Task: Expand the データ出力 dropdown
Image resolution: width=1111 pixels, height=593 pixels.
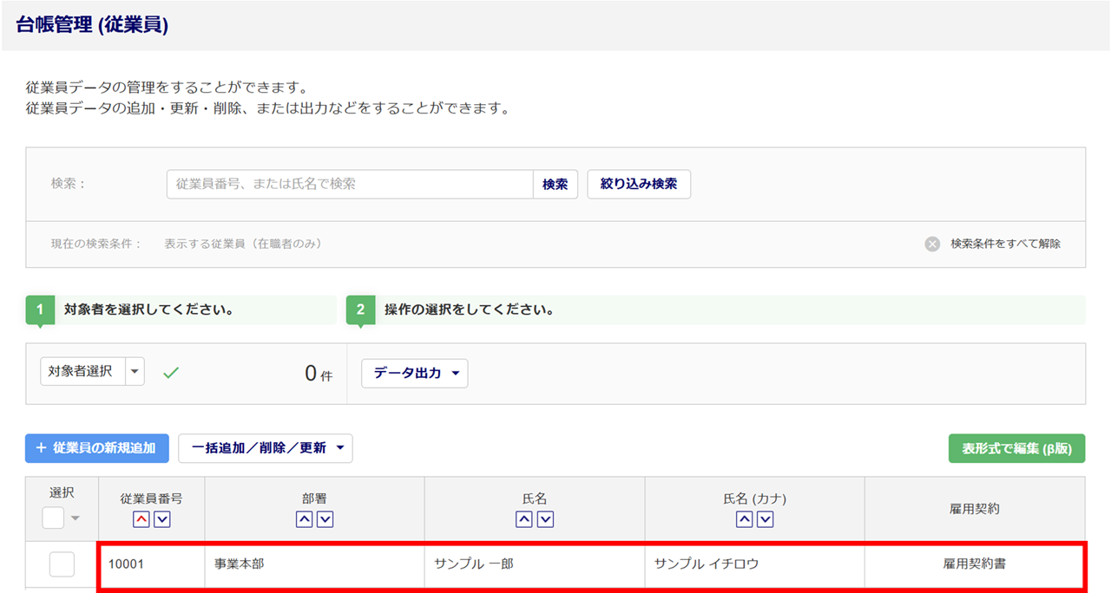Action: click(x=414, y=374)
